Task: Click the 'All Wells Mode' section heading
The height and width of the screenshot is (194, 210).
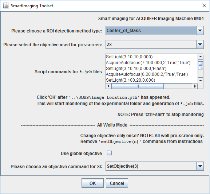Action: pyautogui.click(x=112, y=125)
